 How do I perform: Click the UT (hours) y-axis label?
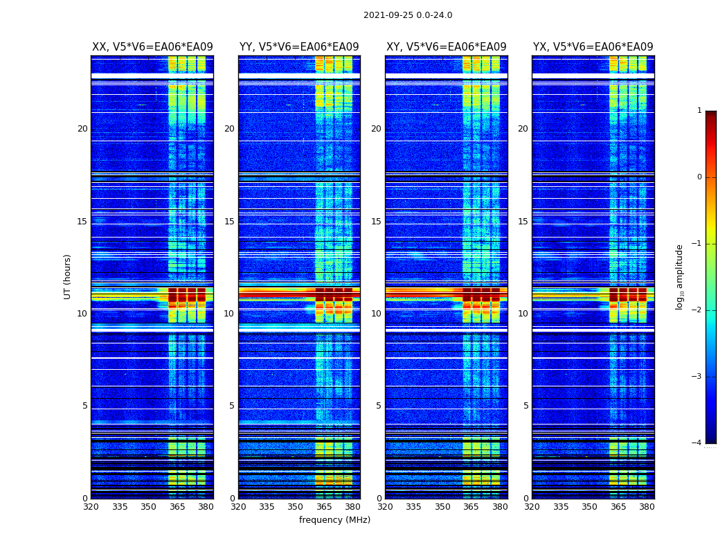pyautogui.click(x=68, y=276)
